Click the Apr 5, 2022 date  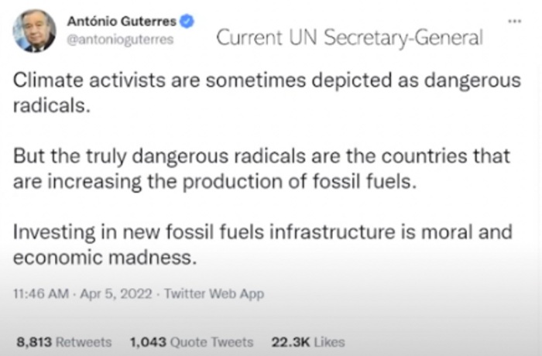(116, 294)
